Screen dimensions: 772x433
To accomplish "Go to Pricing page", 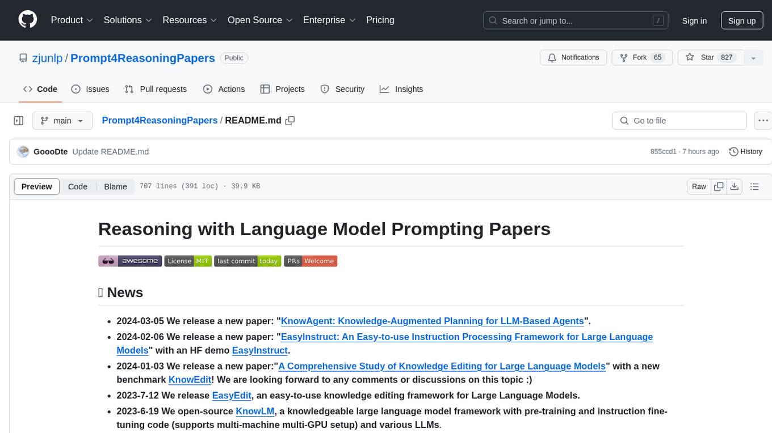I will tap(380, 20).
